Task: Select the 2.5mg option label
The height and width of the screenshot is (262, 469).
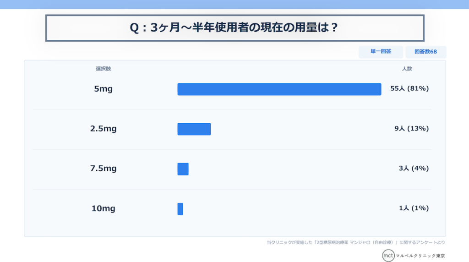Action: (x=103, y=129)
